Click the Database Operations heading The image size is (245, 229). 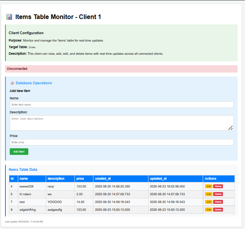pos(34,83)
